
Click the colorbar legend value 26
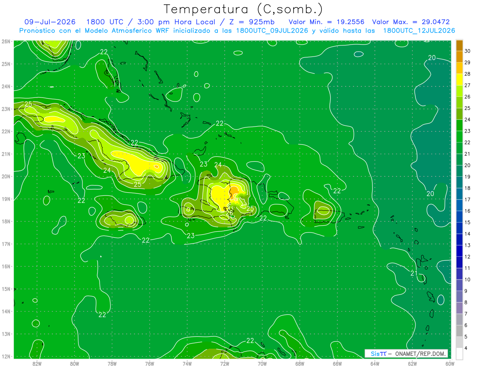[x=467, y=97]
